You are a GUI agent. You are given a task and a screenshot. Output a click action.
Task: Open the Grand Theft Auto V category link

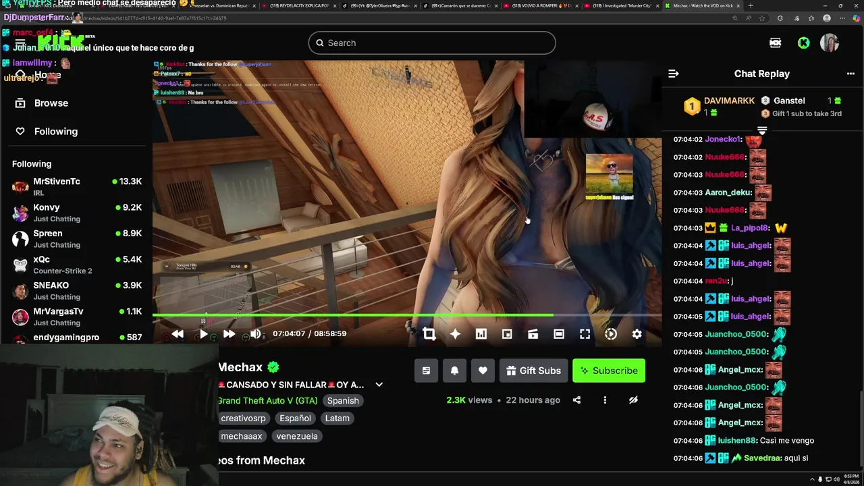pyautogui.click(x=267, y=400)
